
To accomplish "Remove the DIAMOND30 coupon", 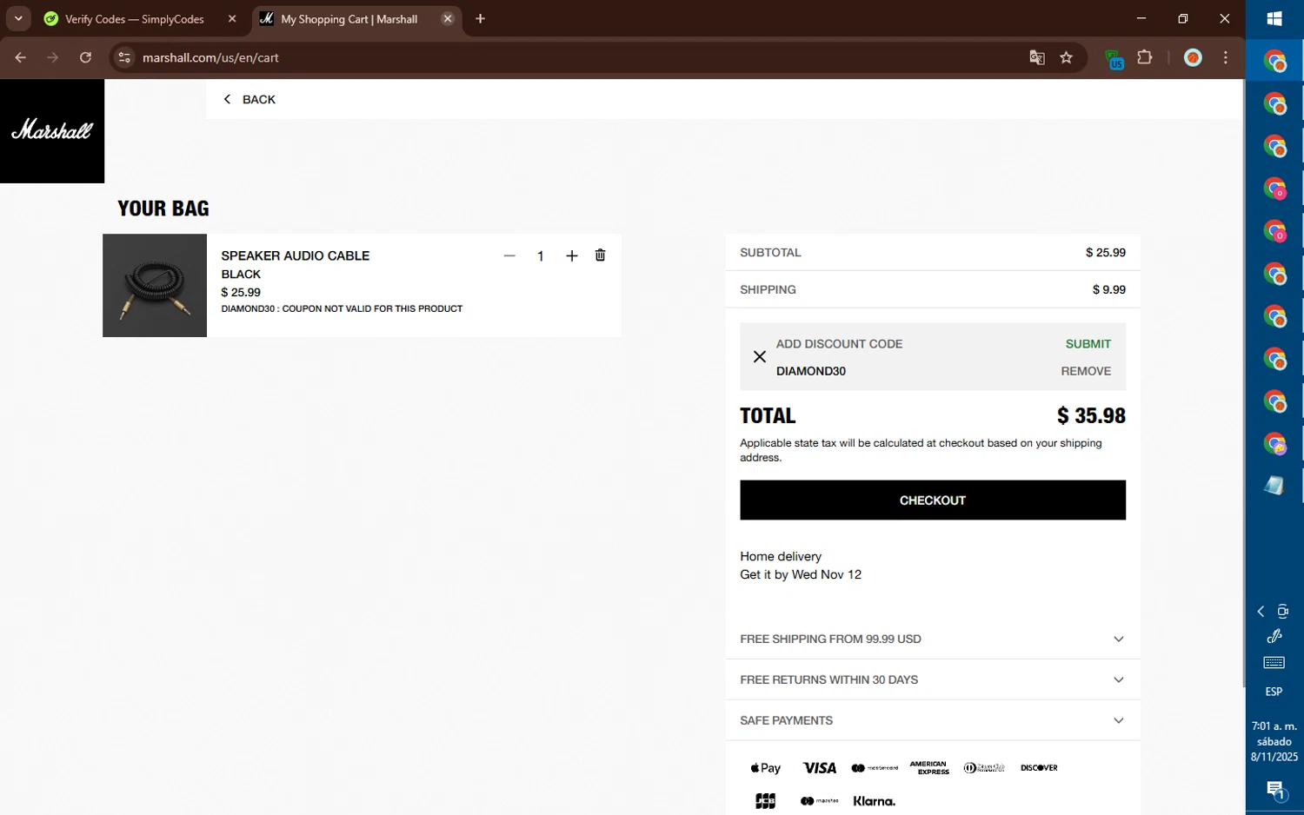I will pos(1086,371).
